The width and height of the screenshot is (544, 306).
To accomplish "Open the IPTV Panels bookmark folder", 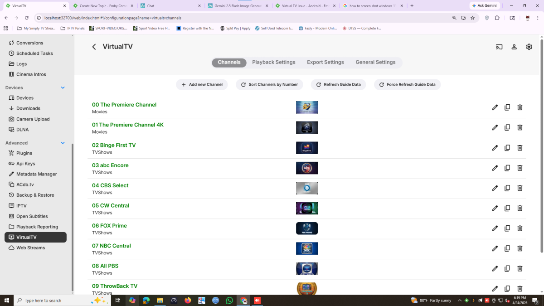I will [73, 28].
